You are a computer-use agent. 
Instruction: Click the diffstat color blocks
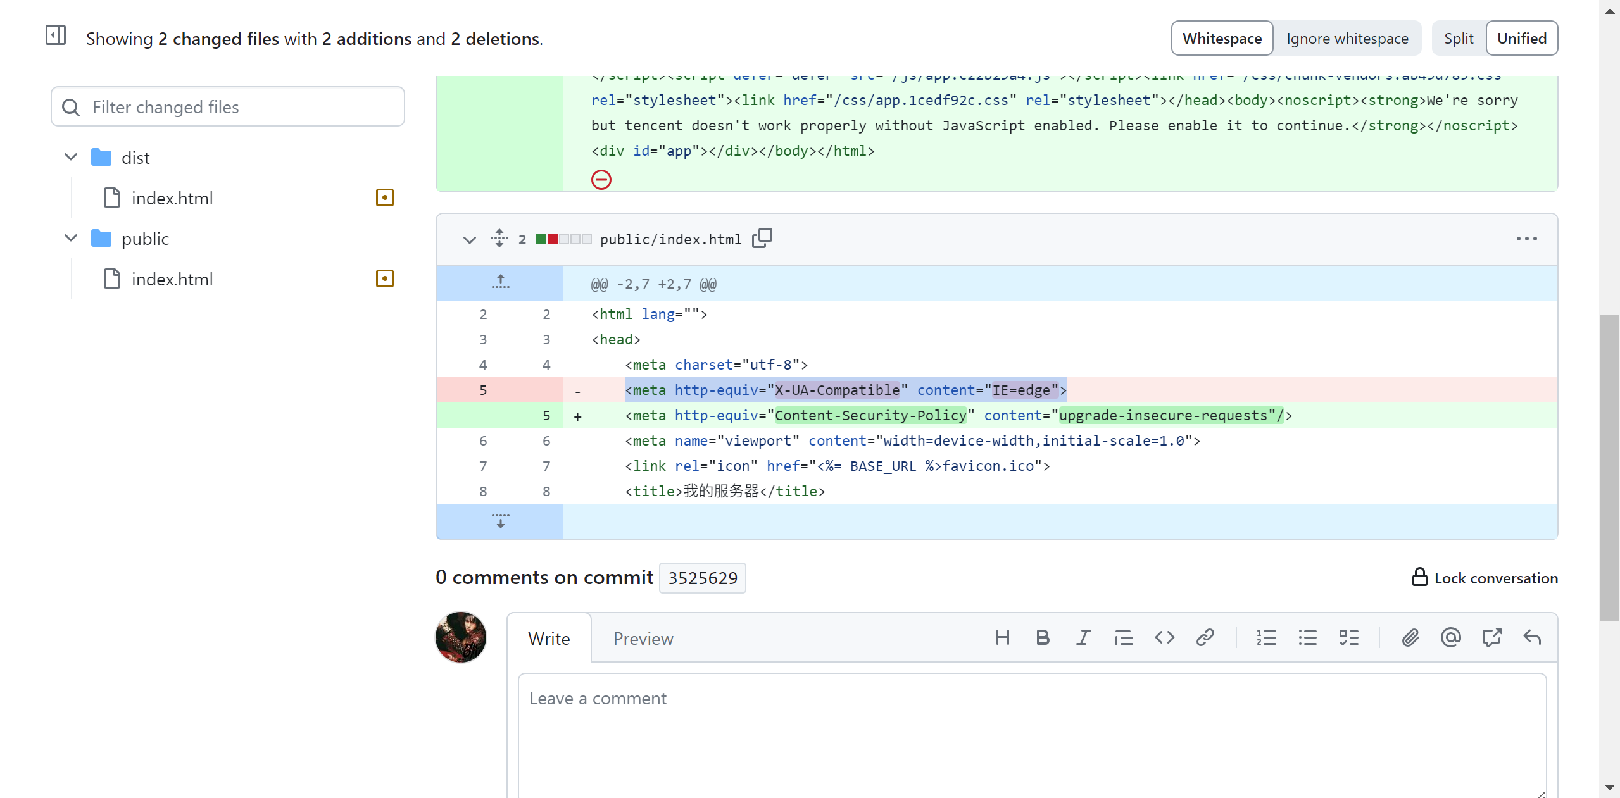tap(563, 239)
